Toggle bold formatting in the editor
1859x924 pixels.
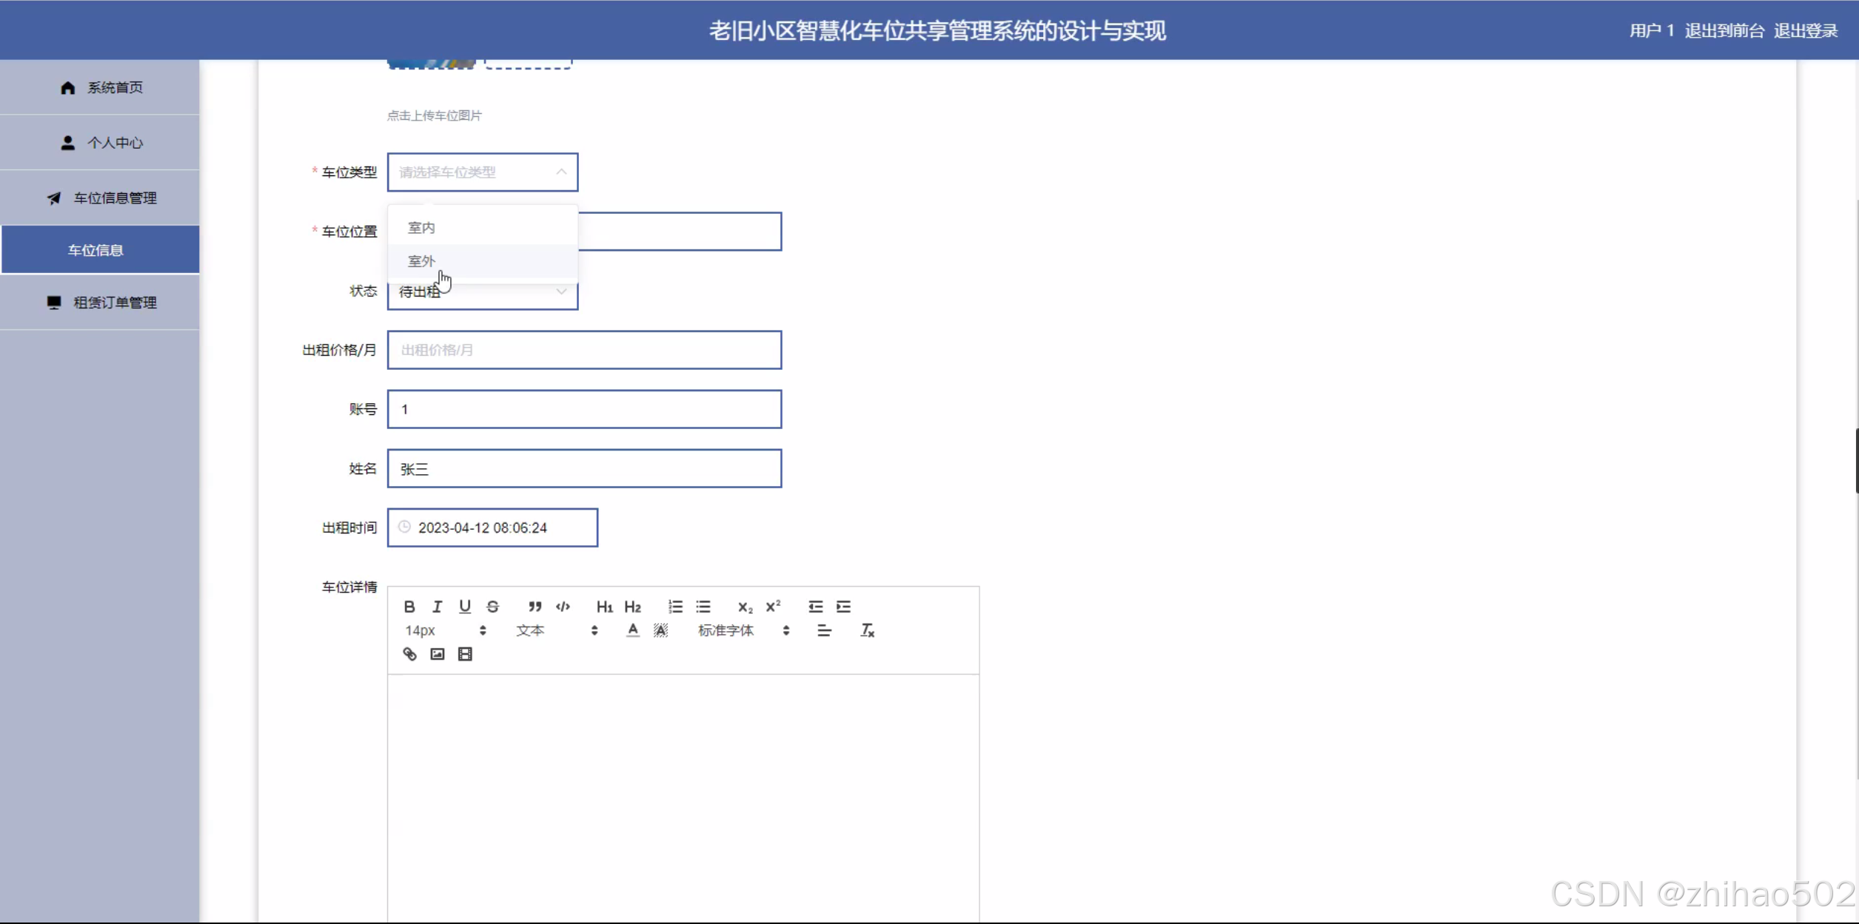click(x=409, y=607)
